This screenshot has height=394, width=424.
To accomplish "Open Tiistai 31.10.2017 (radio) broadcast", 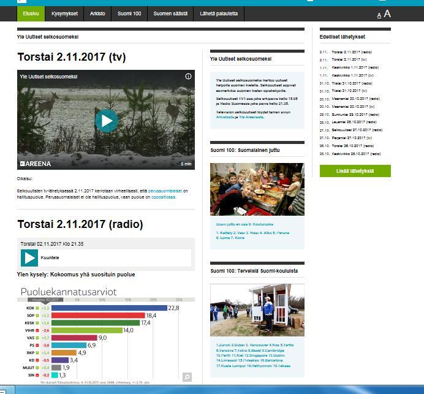I will (352, 83).
